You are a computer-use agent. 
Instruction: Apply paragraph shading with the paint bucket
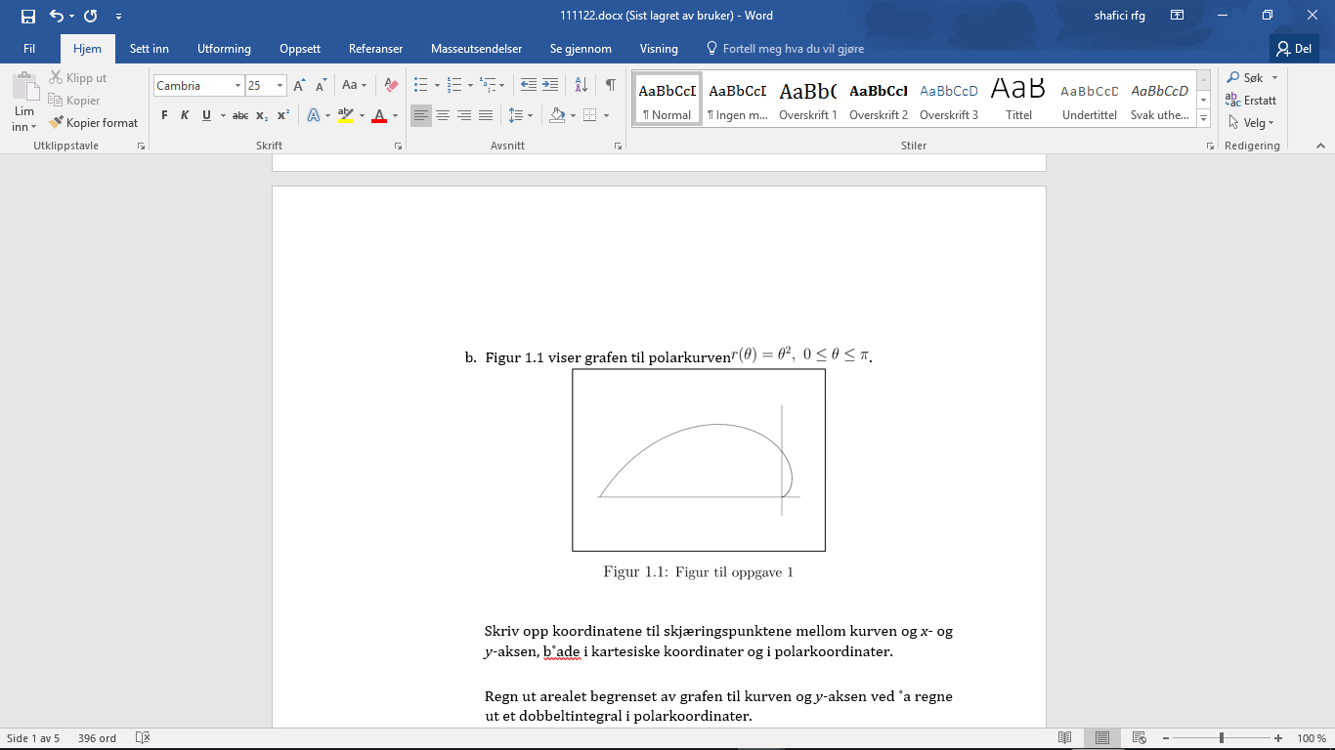coord(557,115)
